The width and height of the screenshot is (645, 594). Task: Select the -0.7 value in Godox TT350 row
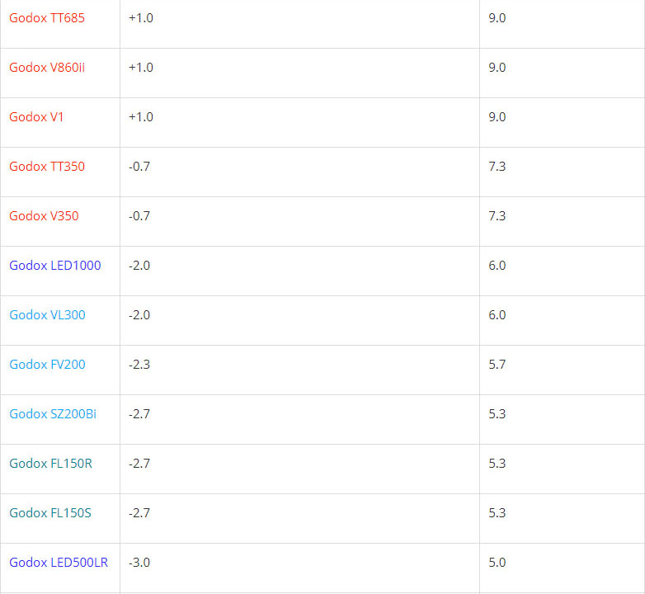pos(139,167)
